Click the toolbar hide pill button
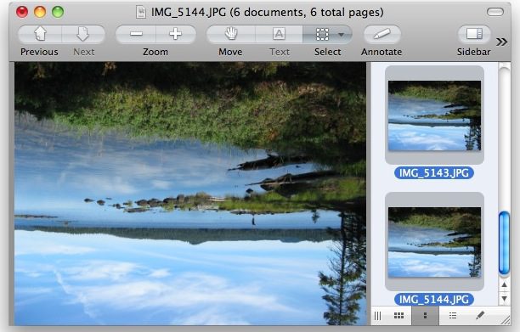Image resolution: width=520 pixels, height=332 pixels. [495, 12]
